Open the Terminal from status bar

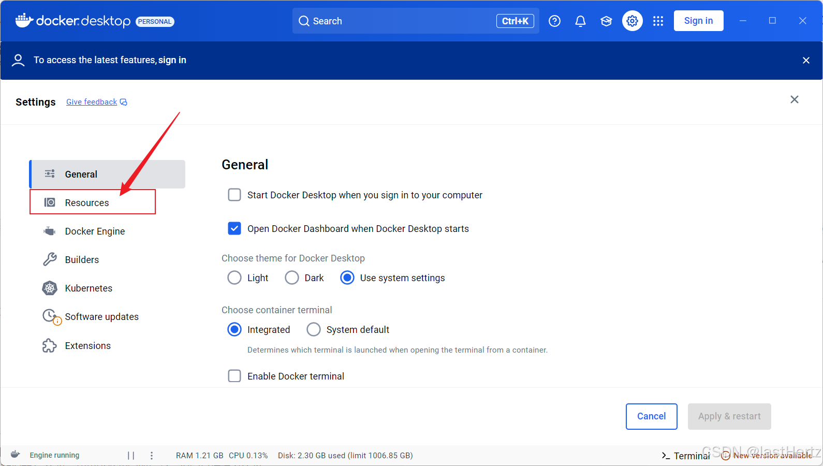(686, 456)
